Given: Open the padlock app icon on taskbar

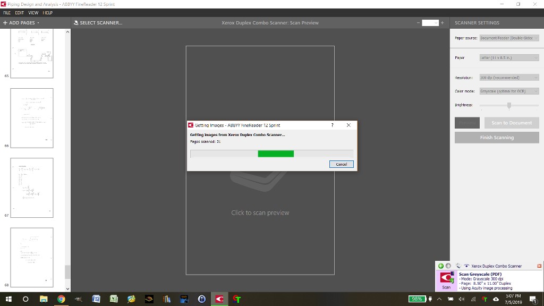Looking at the screenshot, I should pyautogui.click(x=201, y=299).
